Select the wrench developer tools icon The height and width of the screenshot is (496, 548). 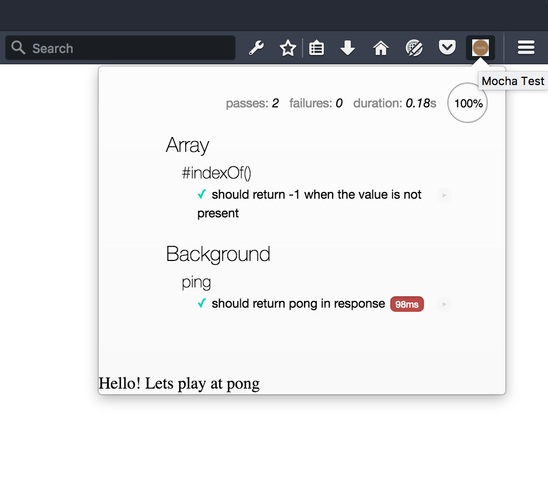[x=256, y=48]
